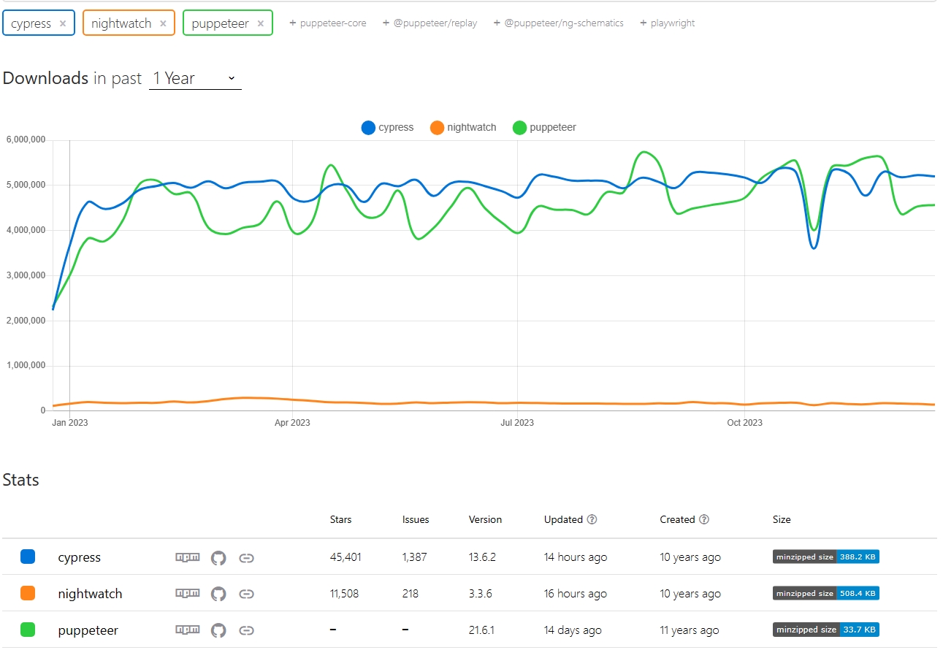Click the nightwatch stars value 11,508

click(344, 594)
